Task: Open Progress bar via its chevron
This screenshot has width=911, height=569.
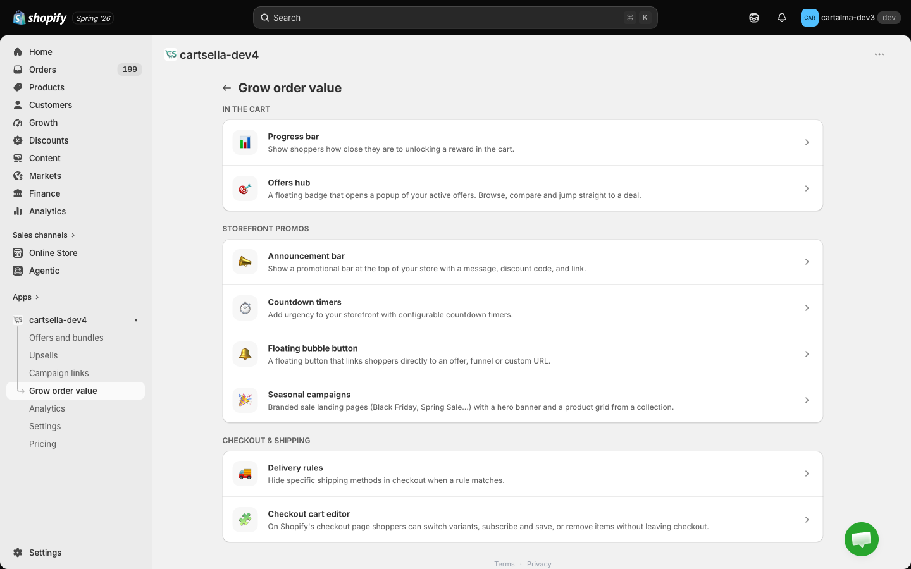Action: pos(807,142)
